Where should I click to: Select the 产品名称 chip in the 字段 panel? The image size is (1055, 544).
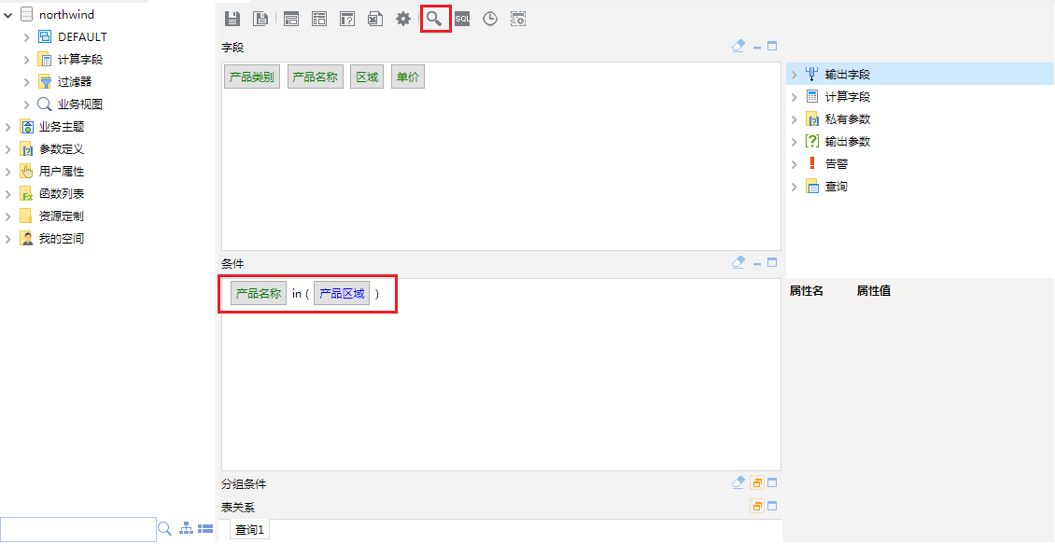(x=315, y=77)
